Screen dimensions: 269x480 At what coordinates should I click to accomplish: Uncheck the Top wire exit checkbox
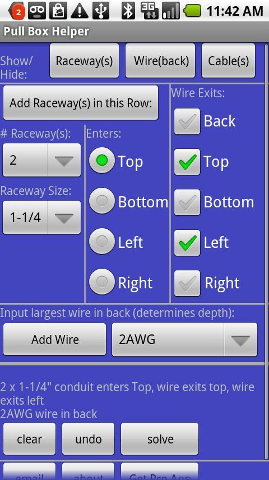click(x=187, y=162)
